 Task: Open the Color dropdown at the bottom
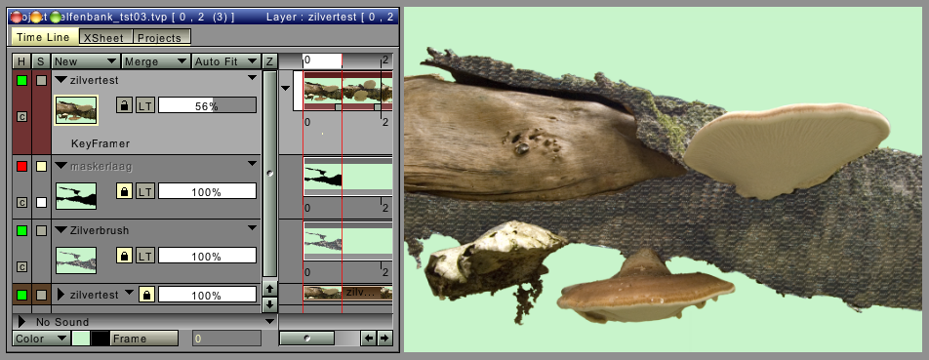click(41, 339)
